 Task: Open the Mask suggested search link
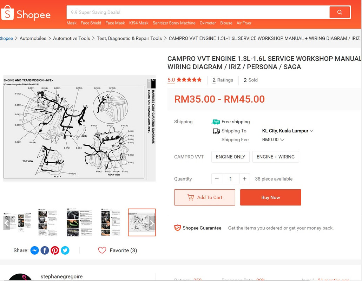[x=72, y=23]
